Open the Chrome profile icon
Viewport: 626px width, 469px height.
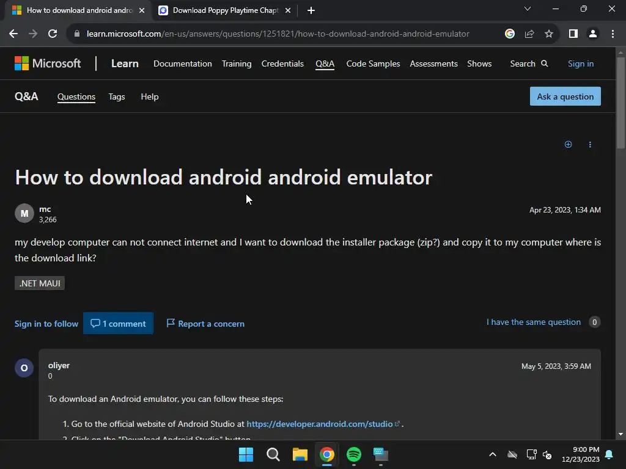pos(593,34)
